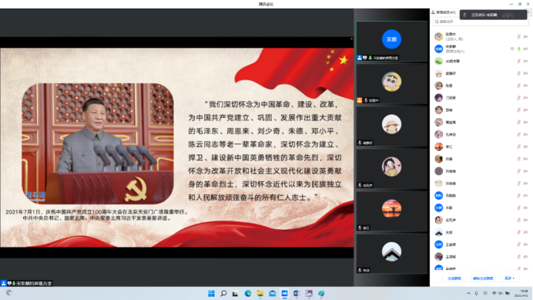This screenshot has height=300, width=533.
Task: Toggle the camera icon for first member
Action: point(525,37)
